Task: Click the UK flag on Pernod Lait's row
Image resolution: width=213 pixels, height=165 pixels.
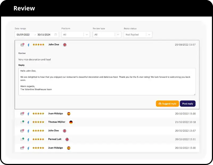Action: 67,139
